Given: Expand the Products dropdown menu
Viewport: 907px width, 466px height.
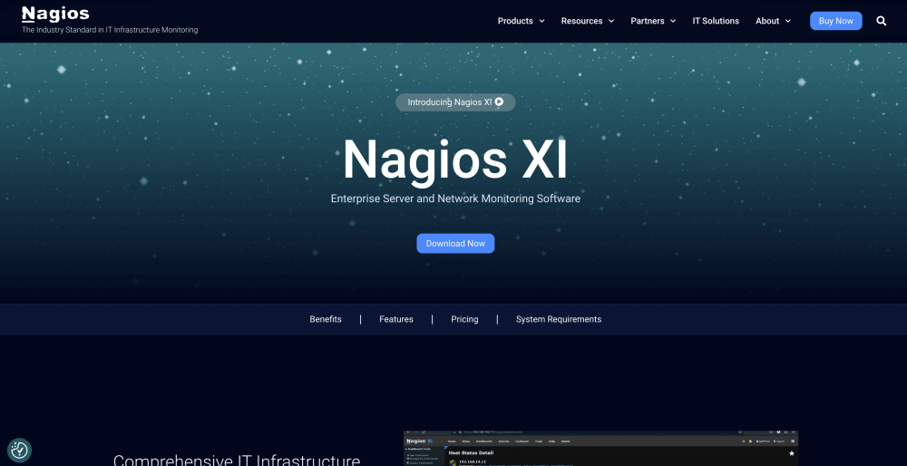Looking at the screenshot, I should tap(521, 21).
